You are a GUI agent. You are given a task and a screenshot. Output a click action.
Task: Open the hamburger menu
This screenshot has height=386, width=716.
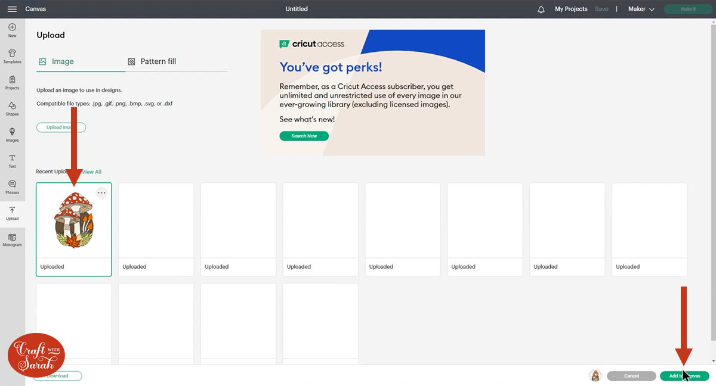point(12,9)
